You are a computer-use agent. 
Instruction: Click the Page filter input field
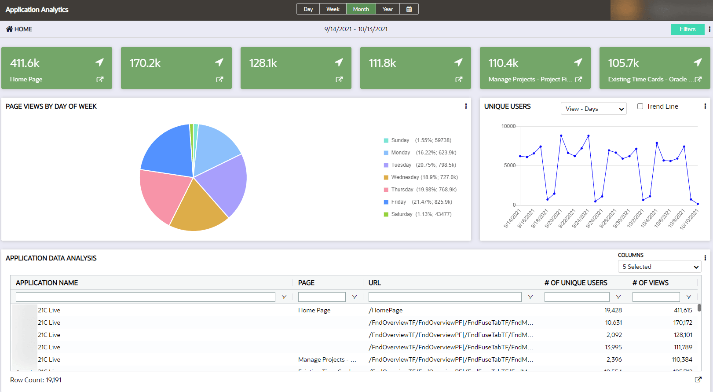pyautogui.click(x=322, y=297)
